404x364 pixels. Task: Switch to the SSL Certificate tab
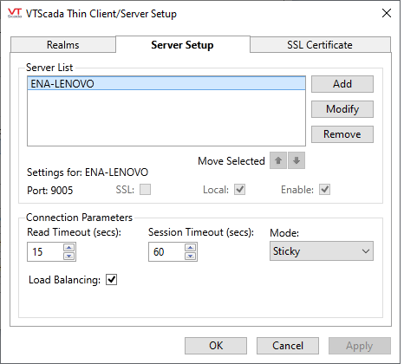(320, 45)
